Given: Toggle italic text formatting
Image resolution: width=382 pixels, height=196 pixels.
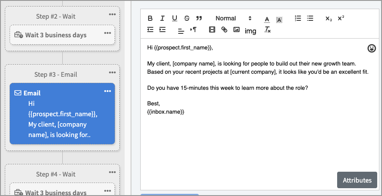Looking at the screenshot, I should [162, 18].
